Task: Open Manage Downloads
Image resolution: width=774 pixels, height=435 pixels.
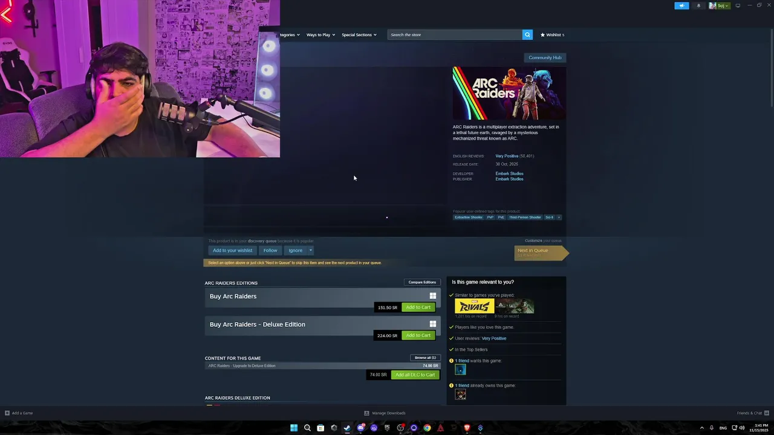Action: pos(385,413)
